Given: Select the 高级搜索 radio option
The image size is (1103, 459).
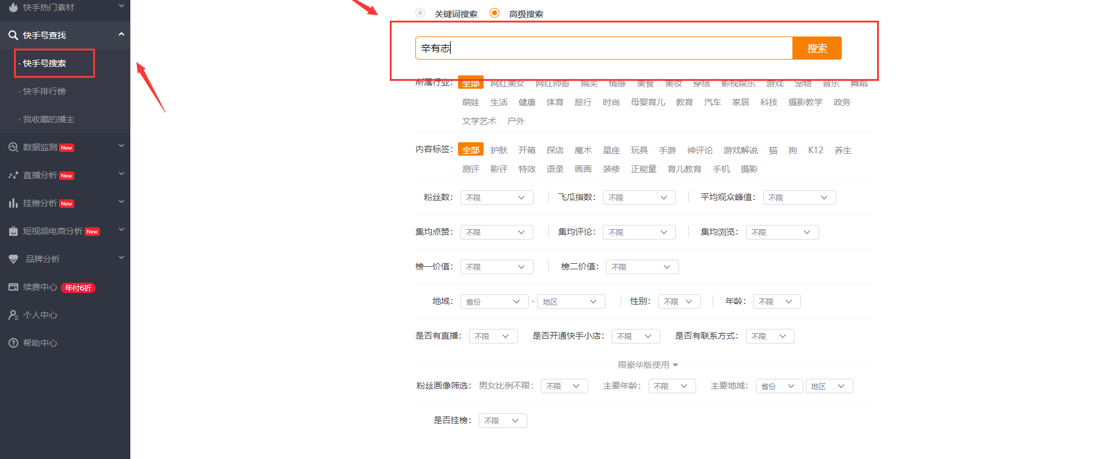Looking at the screenshot, I should point(495,13).
